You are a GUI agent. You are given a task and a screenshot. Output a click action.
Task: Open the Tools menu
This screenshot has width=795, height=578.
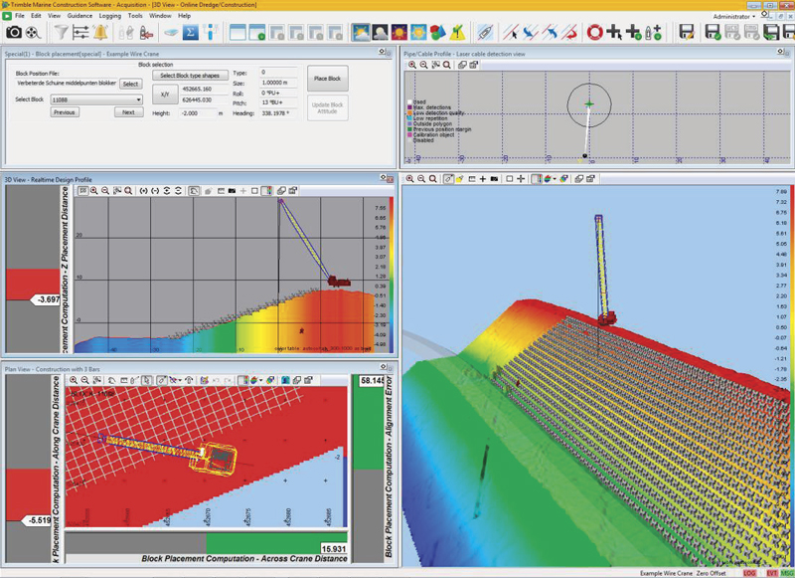pos(135,16)
